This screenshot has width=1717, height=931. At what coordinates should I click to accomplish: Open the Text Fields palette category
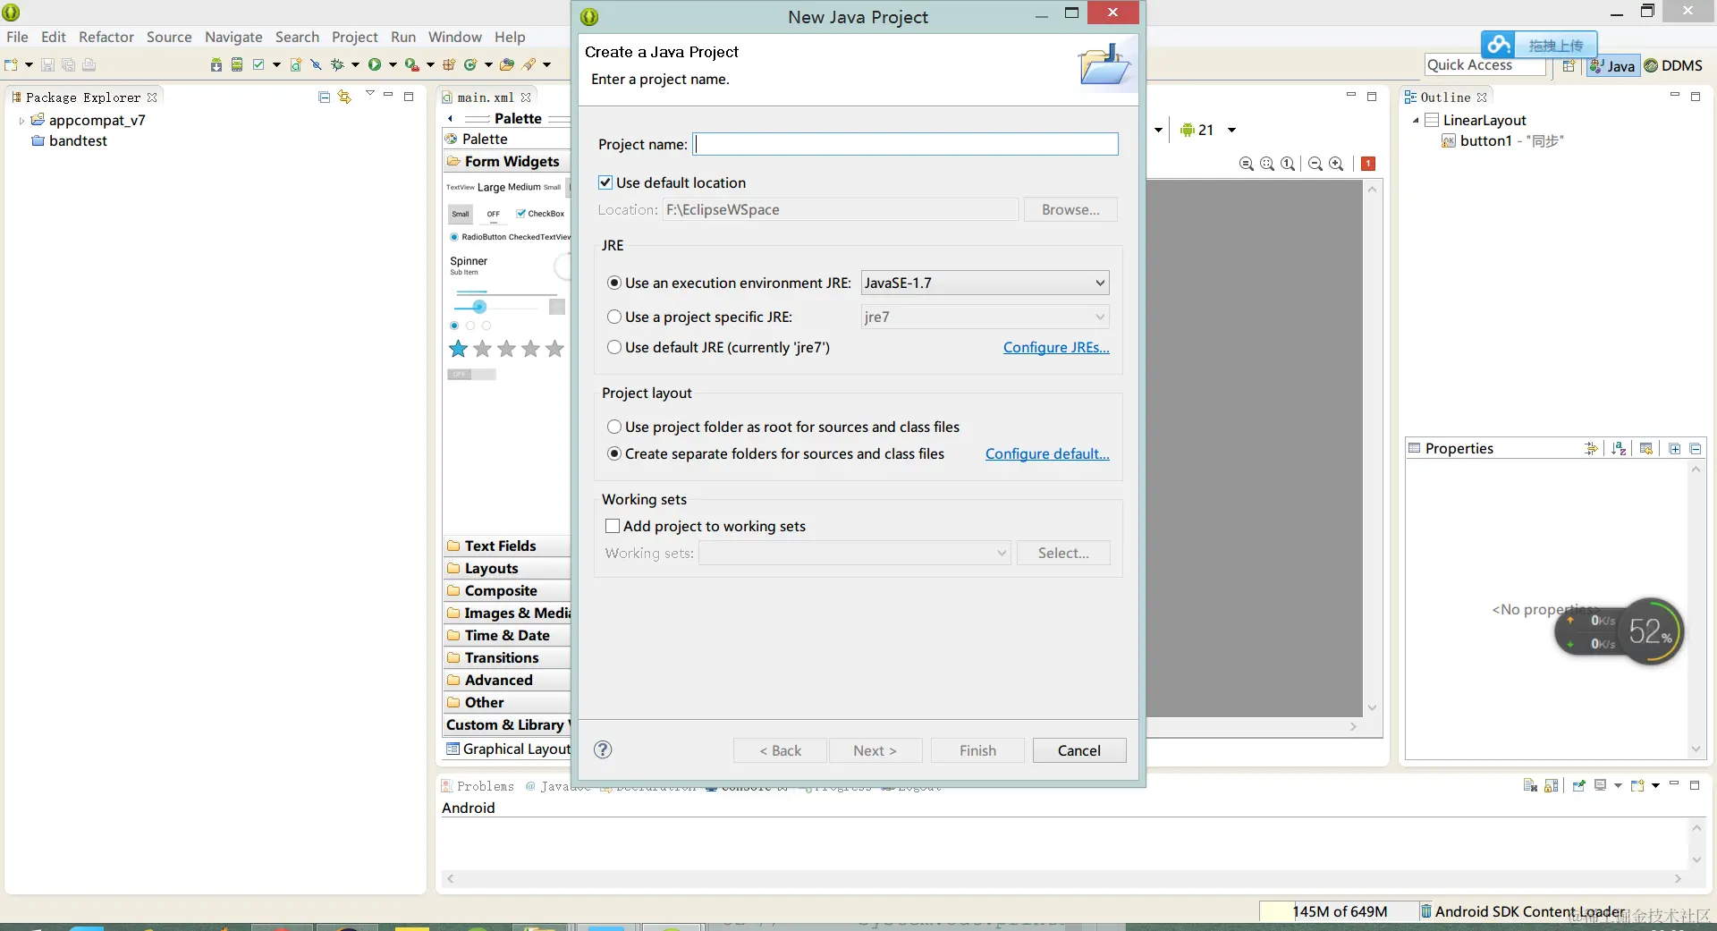click(506, 546)
